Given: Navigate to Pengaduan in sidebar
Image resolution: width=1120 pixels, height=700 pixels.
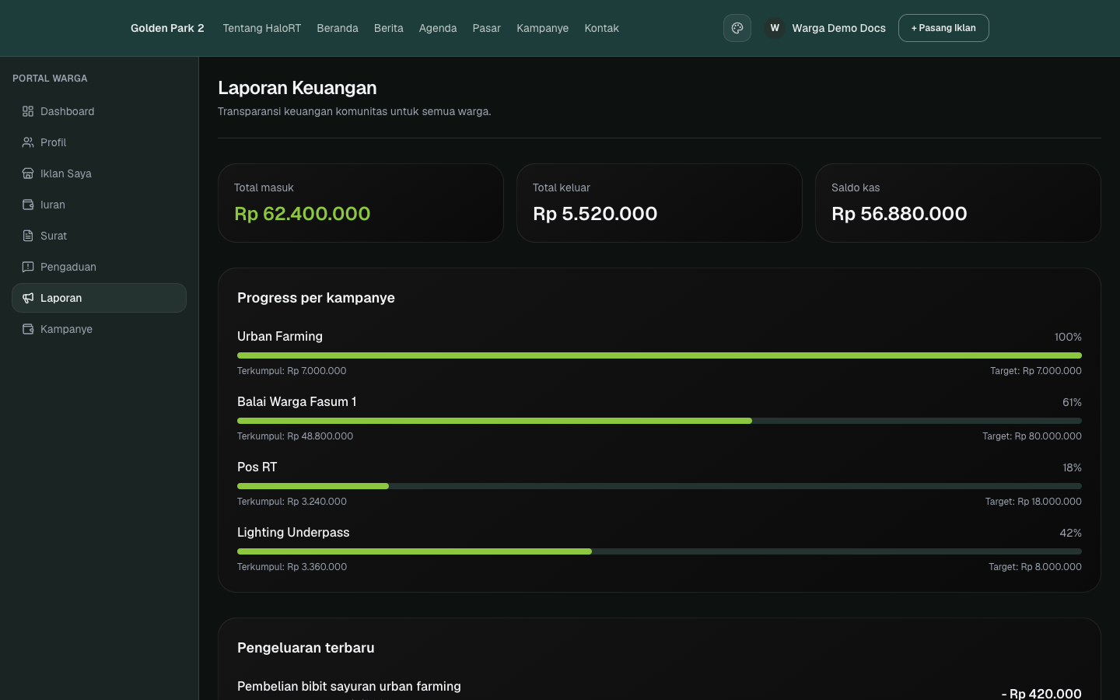Looking at the screenshot, I should 99,267.
